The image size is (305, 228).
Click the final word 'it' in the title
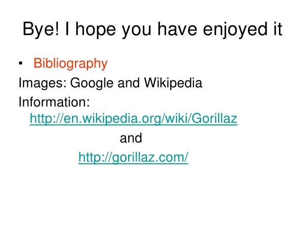278,29
